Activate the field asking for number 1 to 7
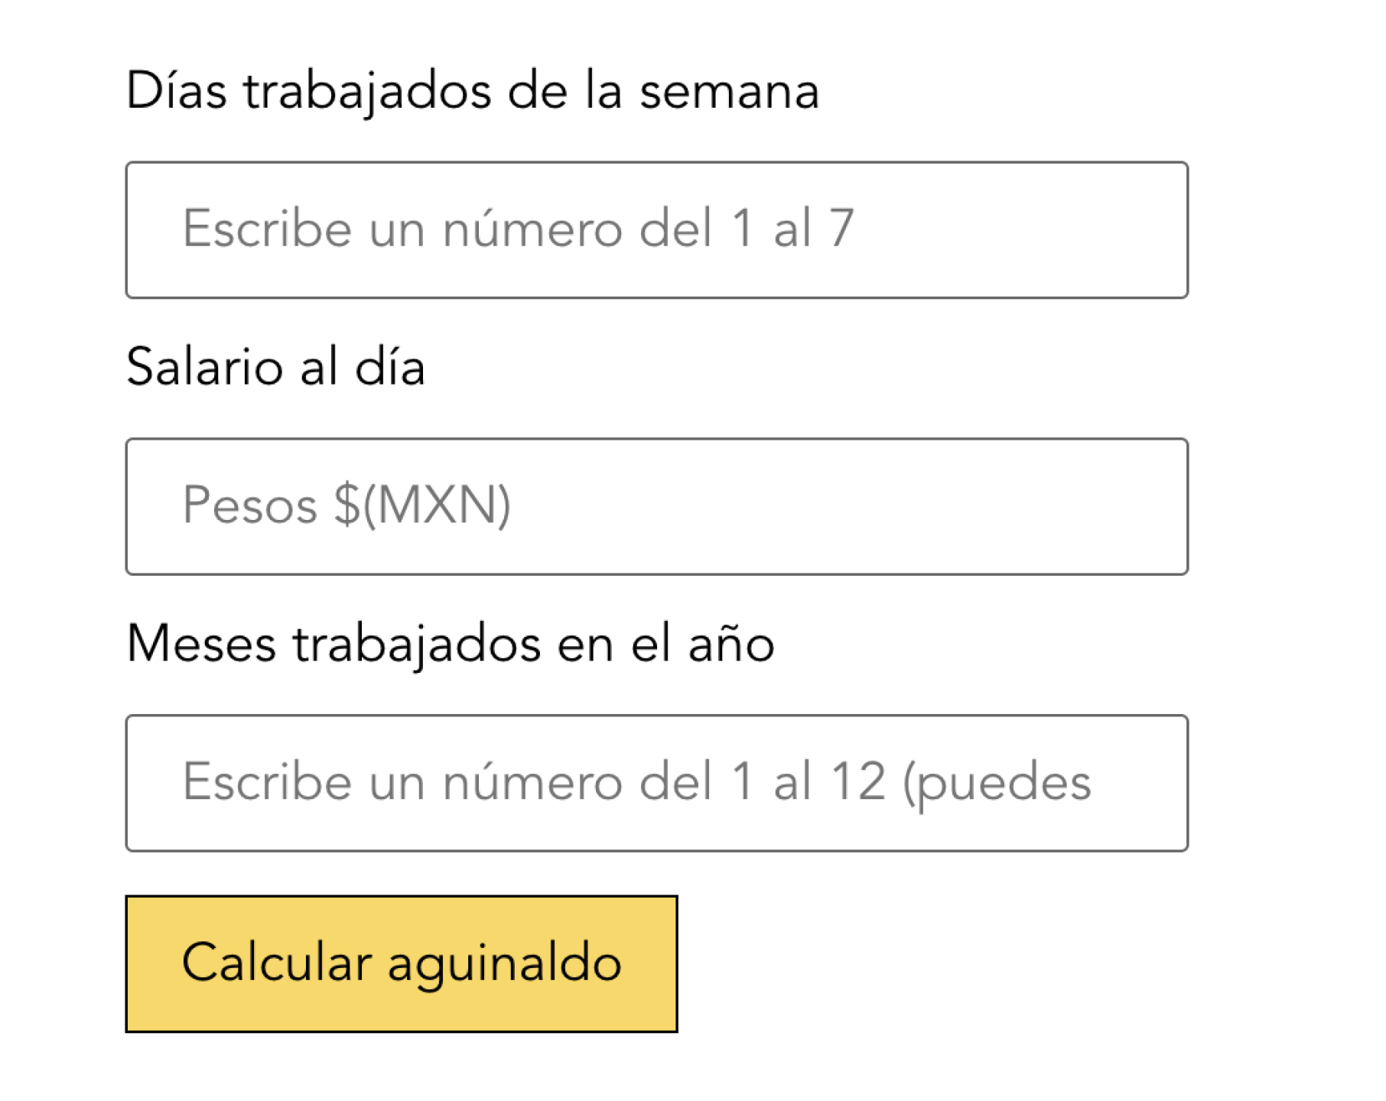This screenshot has width=1386, height=1101. [658, 229]
